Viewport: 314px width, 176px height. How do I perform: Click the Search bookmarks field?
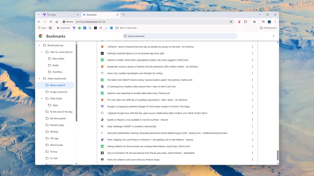[x=180, y=36]
